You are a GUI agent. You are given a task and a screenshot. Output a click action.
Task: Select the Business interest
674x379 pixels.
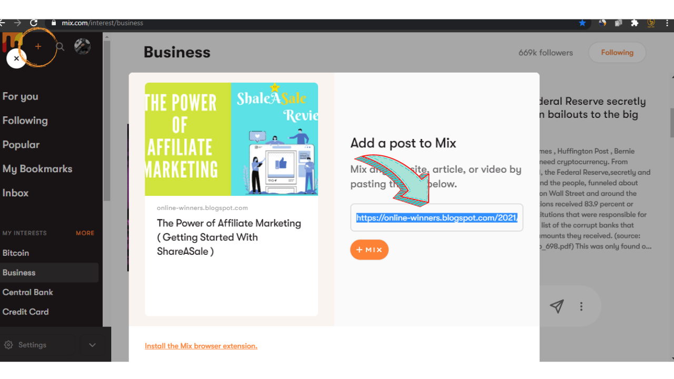coord(49,273)
